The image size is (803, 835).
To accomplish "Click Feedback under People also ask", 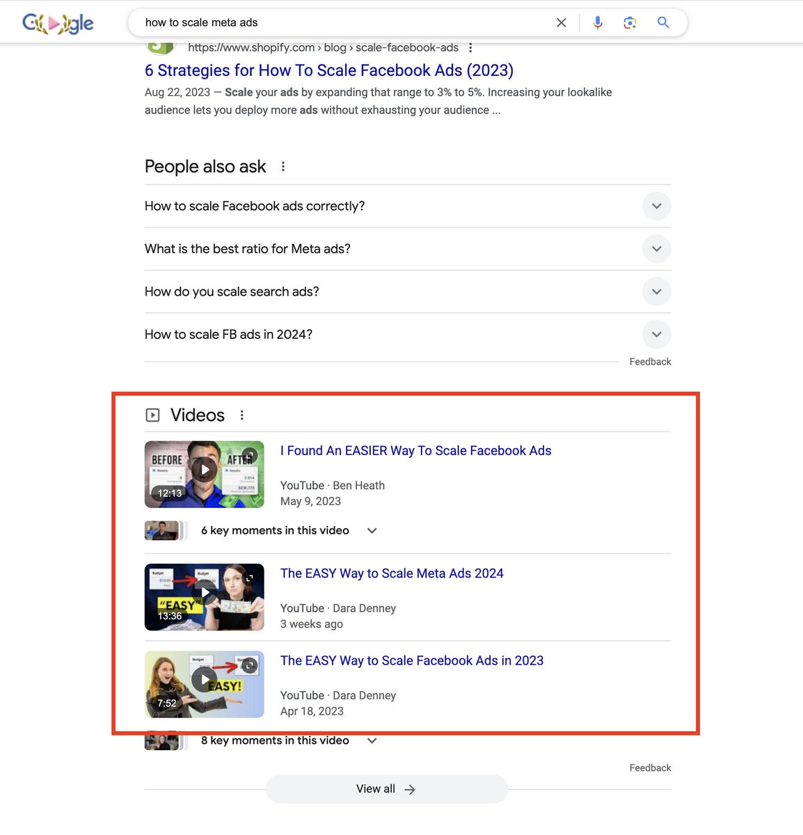I will coord(650,362).
